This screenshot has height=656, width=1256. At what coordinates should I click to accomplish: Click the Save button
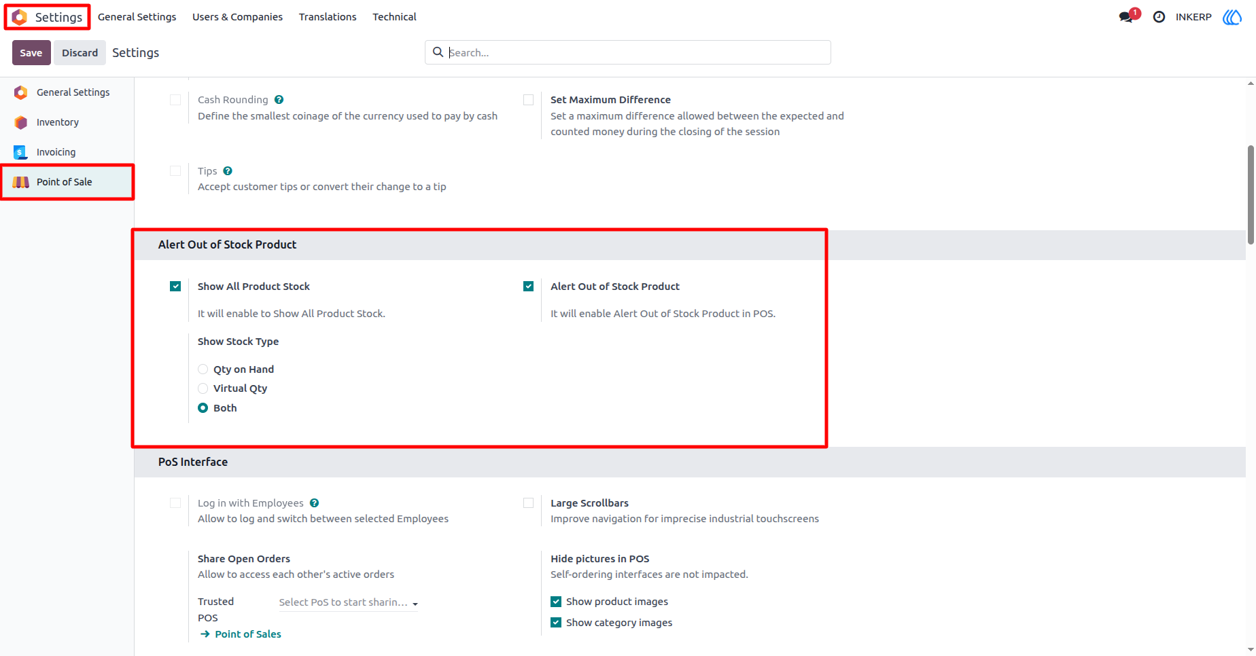(31, 53)
